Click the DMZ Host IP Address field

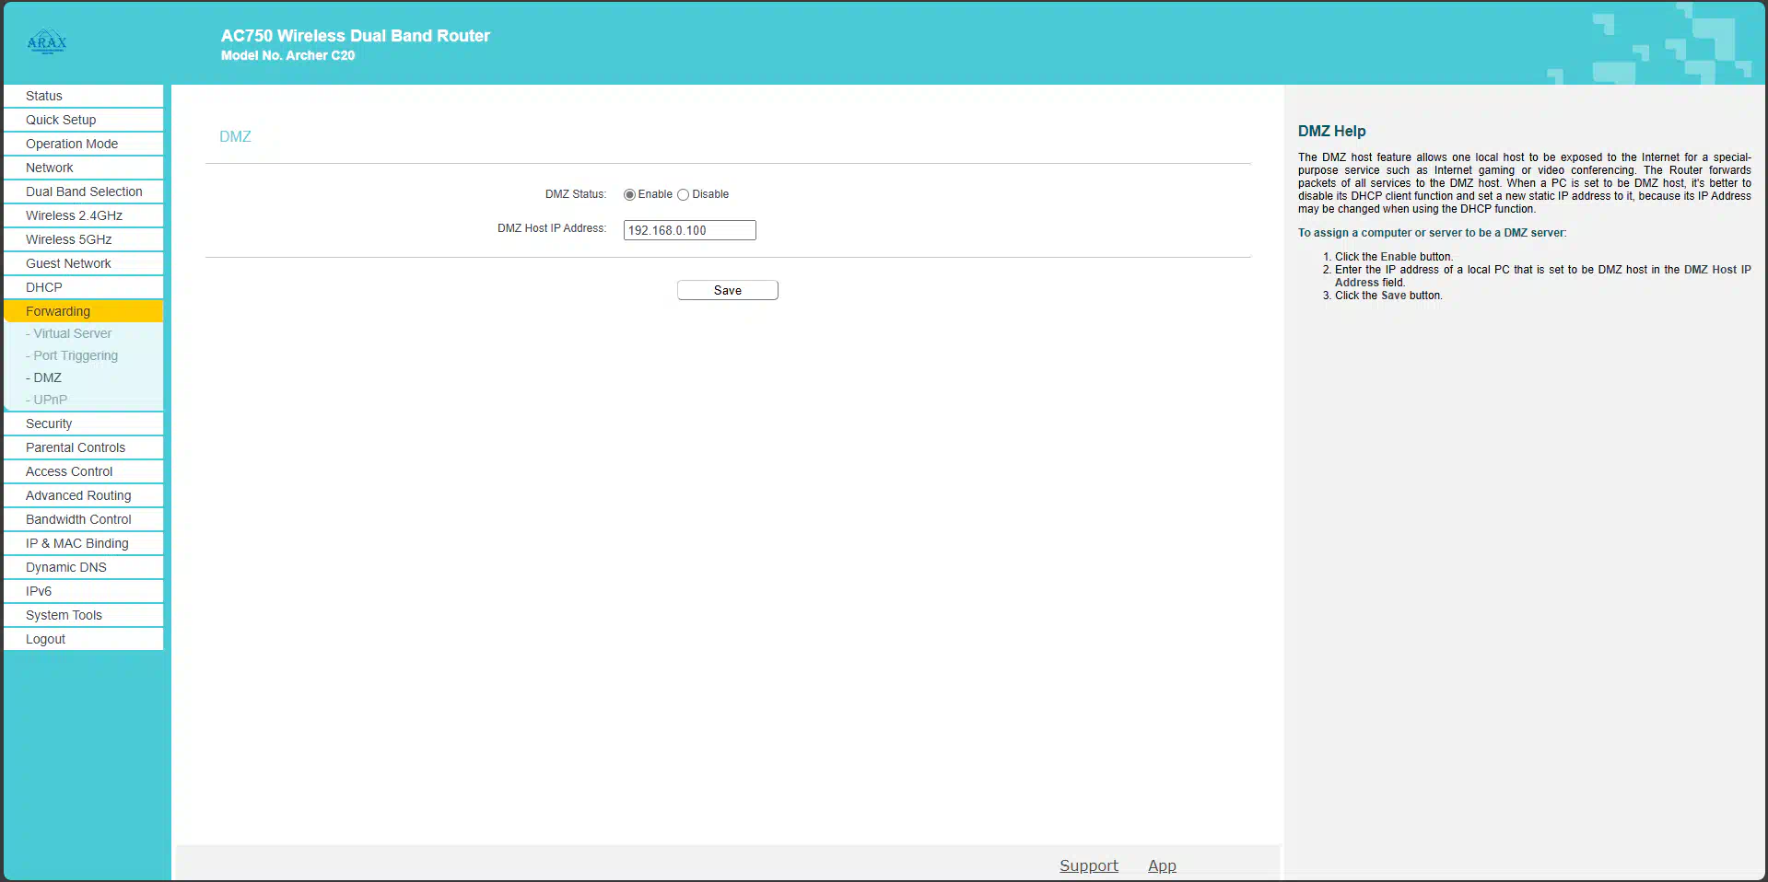689,230
